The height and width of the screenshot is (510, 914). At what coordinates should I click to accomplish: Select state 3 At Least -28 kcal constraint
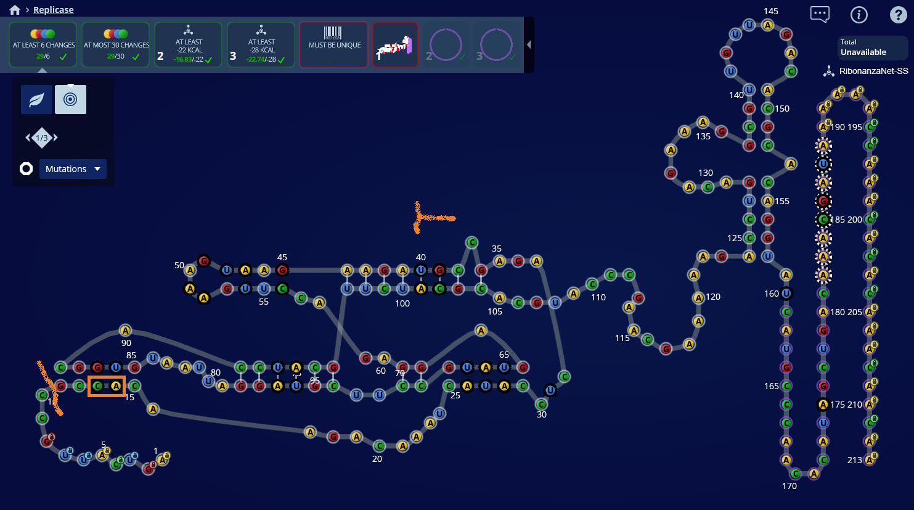(261, 45)
